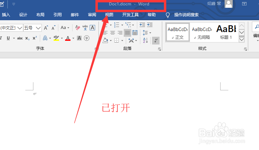Sort text with the A-Z icon
259x150 pixels.
click(x=145, y=40)
